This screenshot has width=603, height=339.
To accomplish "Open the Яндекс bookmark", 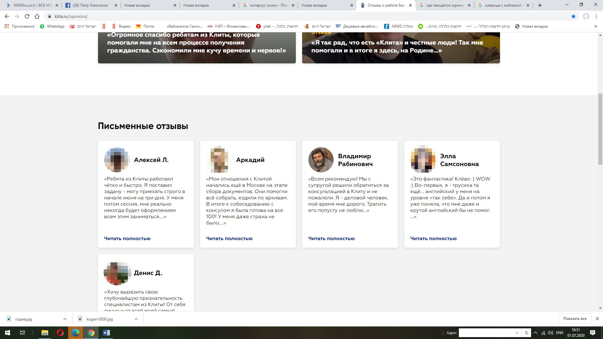I will point(122,26).
